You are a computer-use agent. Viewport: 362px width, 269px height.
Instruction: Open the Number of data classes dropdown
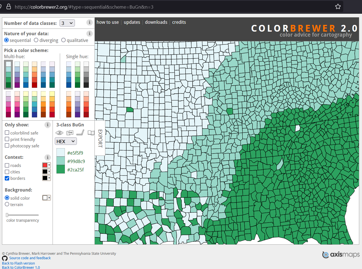67,23
